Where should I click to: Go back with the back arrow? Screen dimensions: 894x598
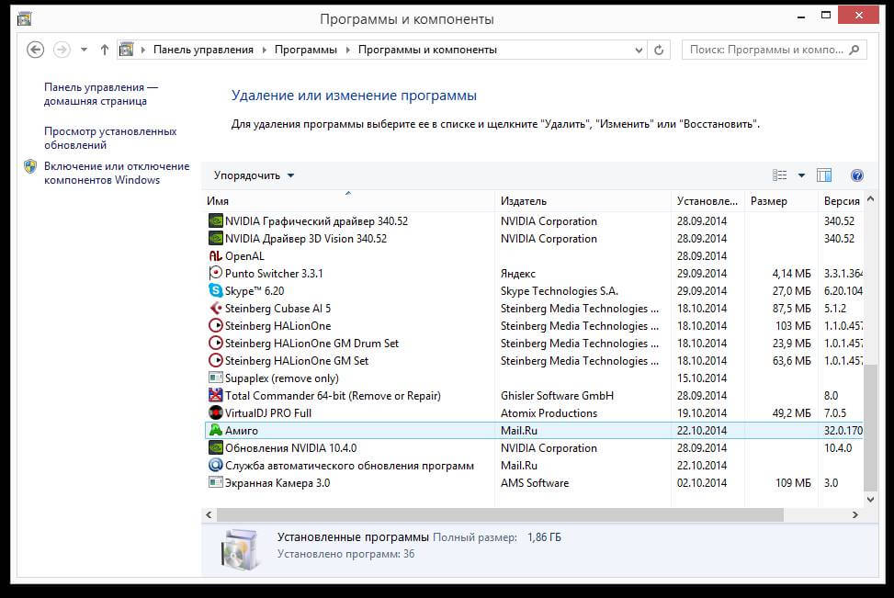tap(35, 50)
